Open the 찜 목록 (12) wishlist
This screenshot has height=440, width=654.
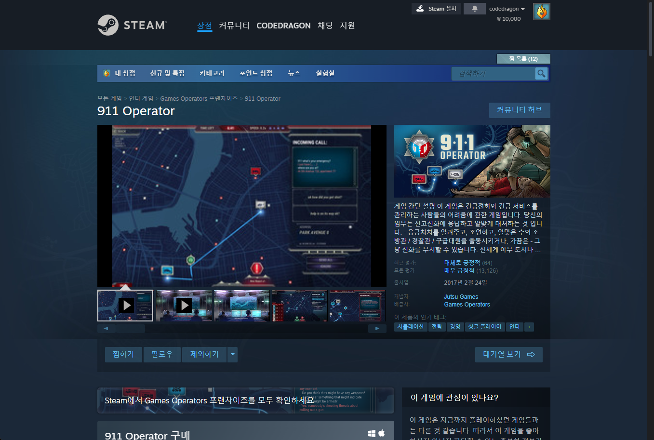coord(523,59)
